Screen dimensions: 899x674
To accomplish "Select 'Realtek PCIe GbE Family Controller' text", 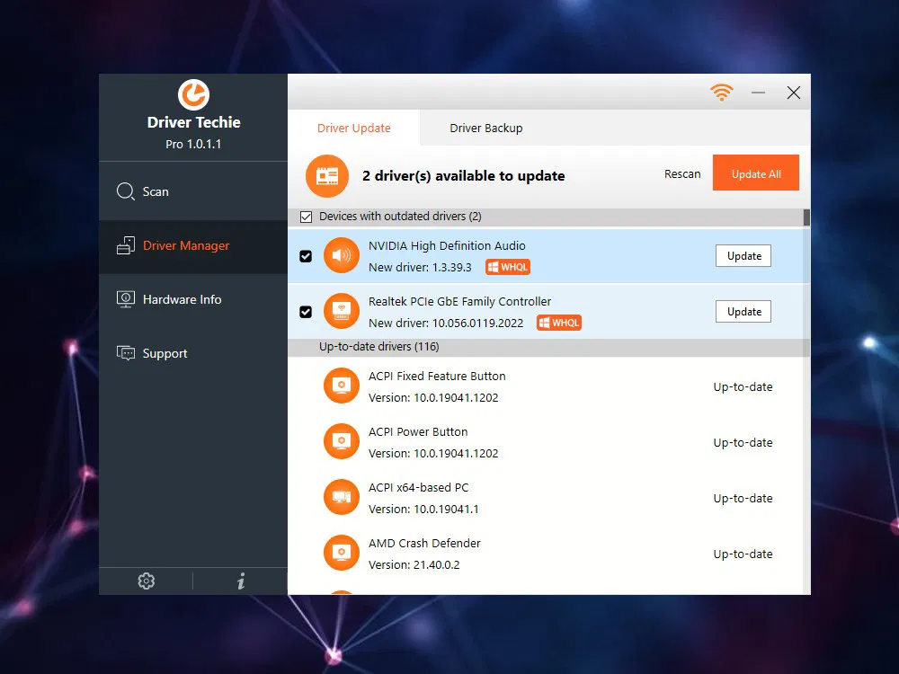I will [x=459, y=301].
